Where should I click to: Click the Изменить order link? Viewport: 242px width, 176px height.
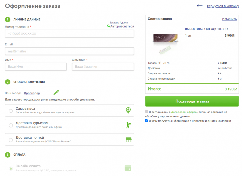click(229, 19)
